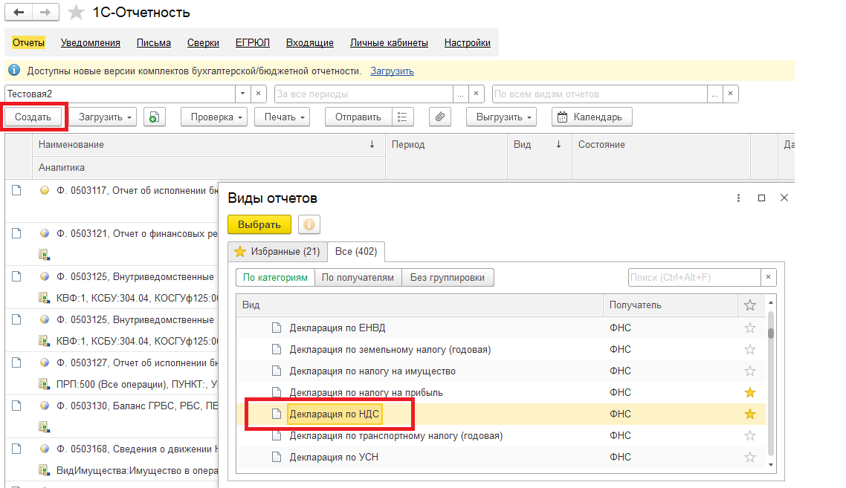Open the Входящие section

click(310, 42)
